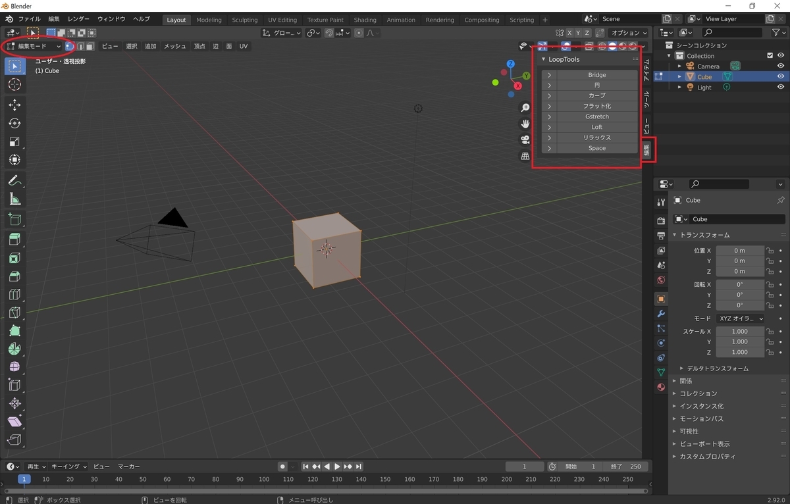Select the Spin tool
Image resolution: width=790 pixels, height=504 pixels.
tap(14, 349)
